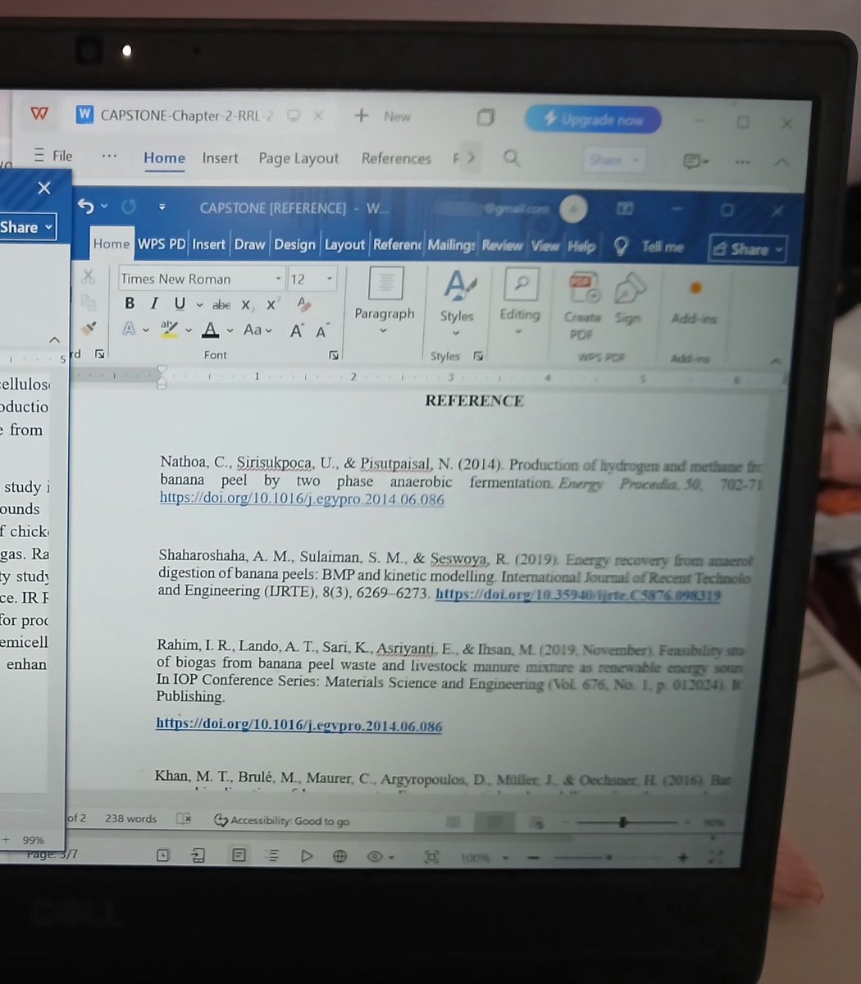Image resolution: width=861 pixels, height=984 pixels.
Task: Click the Text Effects outlined A icon
Action: coord(129,330)
